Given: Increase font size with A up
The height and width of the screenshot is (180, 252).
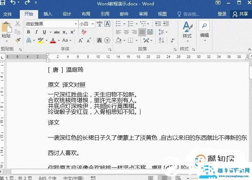Looking at the screenshot, I should click(81, 40).
